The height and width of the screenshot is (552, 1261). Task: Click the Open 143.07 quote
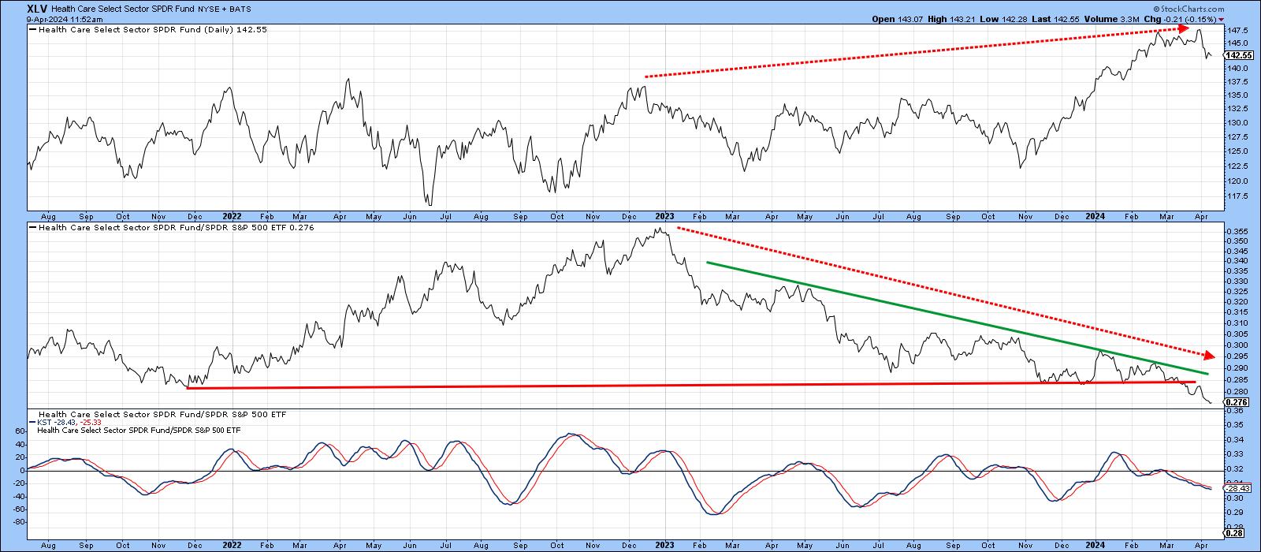coord(896,19)
